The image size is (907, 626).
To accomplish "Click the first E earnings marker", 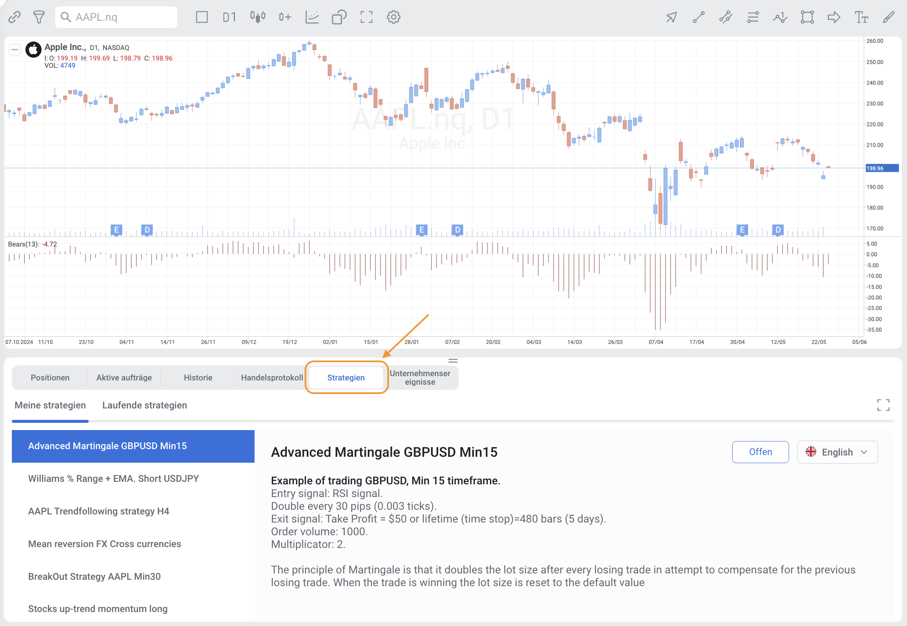I will click(116, 230).
